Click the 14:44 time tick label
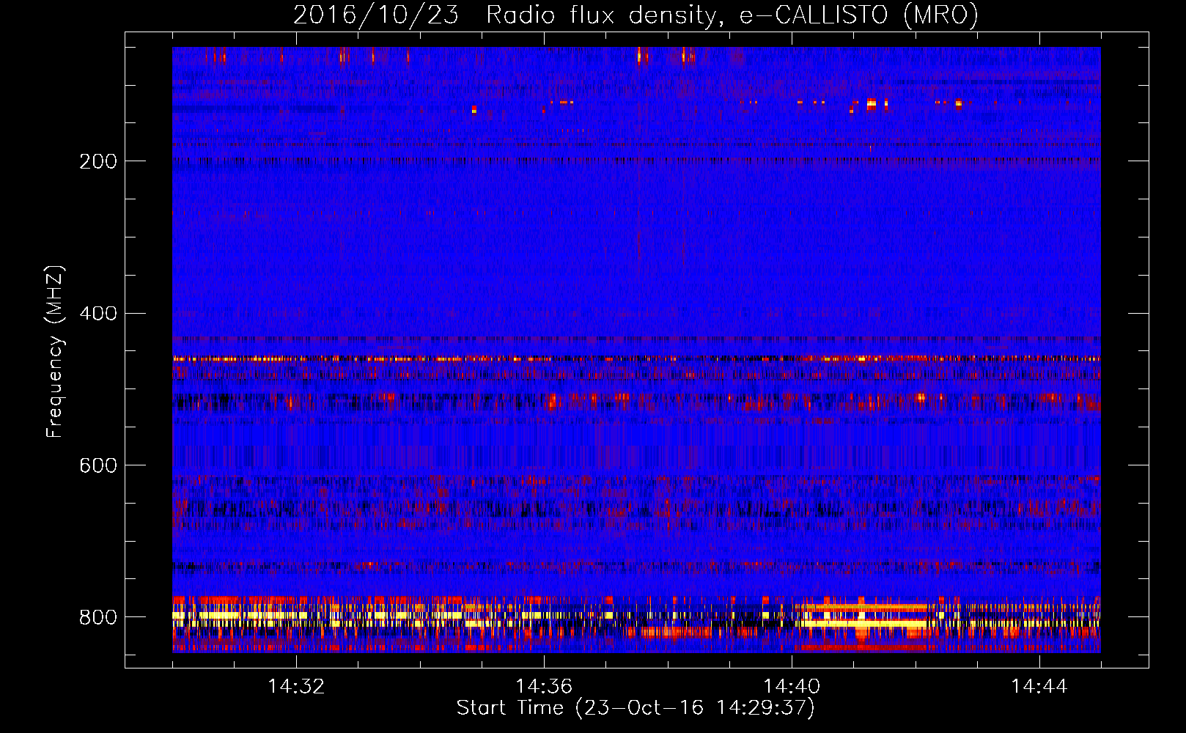The image size is (1186, 733). click(x=1039, y=686)
